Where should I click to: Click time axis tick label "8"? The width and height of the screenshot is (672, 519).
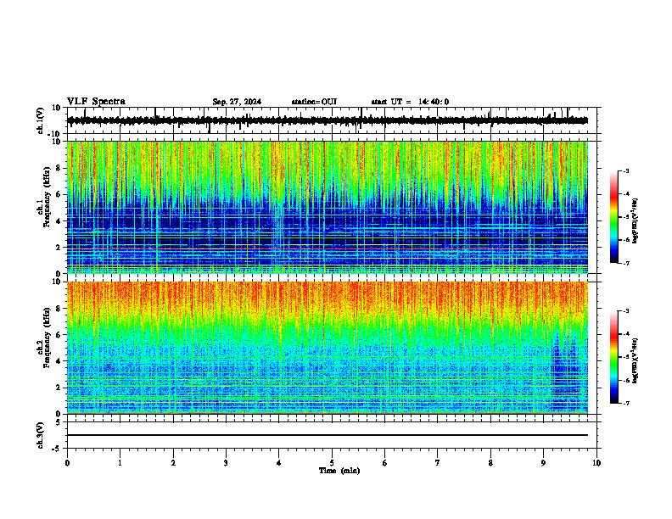click(490, 463)
